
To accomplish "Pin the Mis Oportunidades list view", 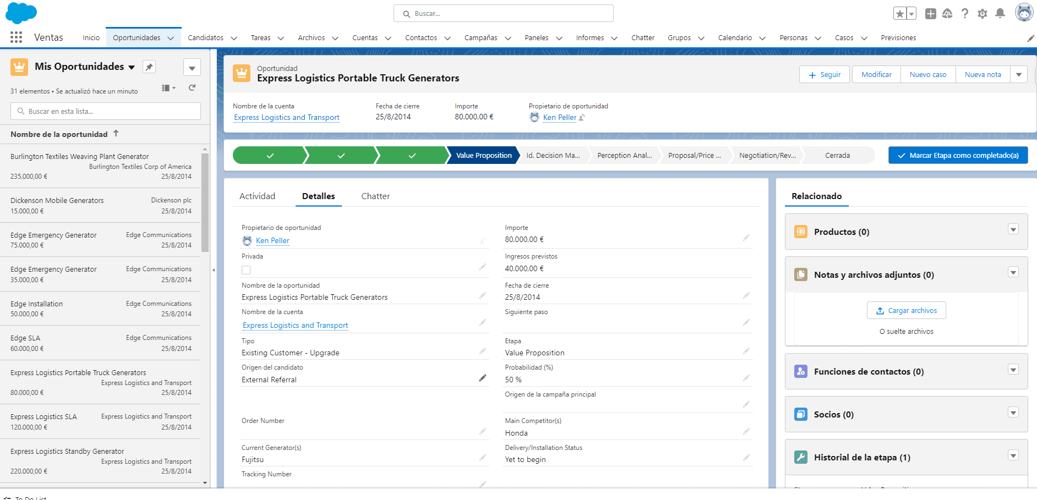I will [x=149, y=67].
